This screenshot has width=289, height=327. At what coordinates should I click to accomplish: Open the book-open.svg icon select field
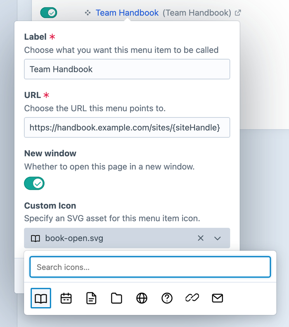127,238
